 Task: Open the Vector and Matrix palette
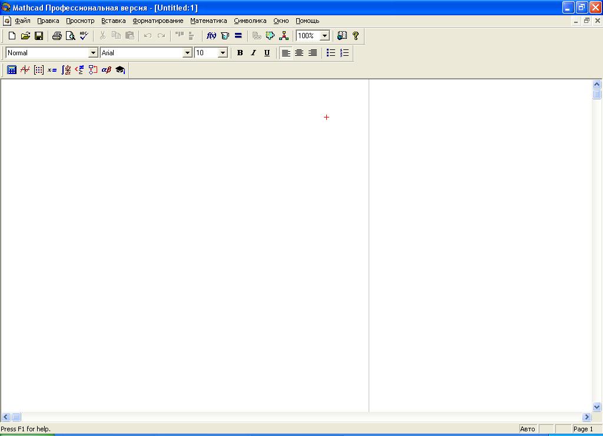point(38,70)
